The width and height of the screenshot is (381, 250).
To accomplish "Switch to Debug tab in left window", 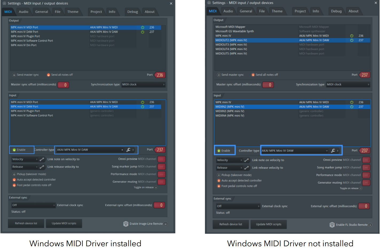I will (x=133, y=12).
